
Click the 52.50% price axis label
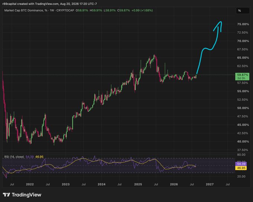pos(243,100)
